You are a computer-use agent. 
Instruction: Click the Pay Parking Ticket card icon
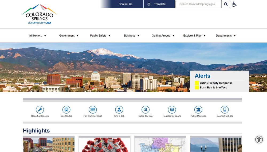point(93,110)
